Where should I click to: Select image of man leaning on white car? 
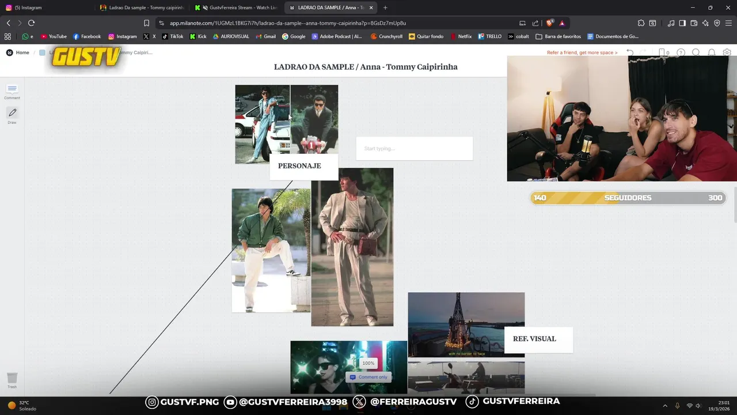(x=263, y=124)
